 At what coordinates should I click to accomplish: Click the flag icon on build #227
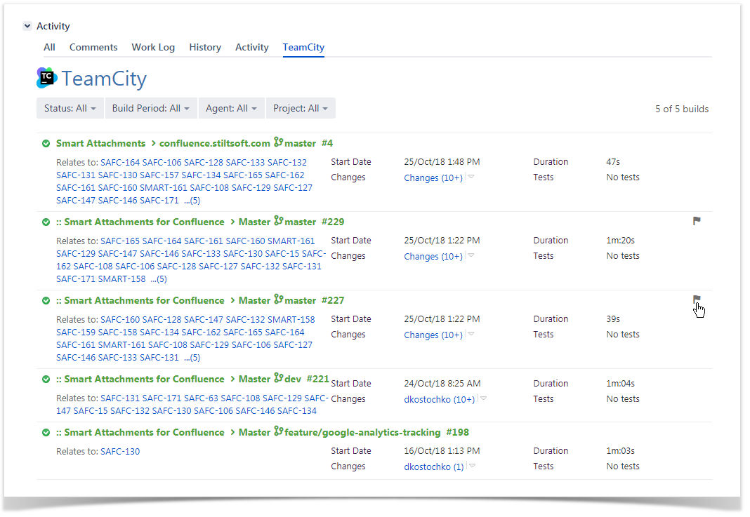click(x=697, y=300)
